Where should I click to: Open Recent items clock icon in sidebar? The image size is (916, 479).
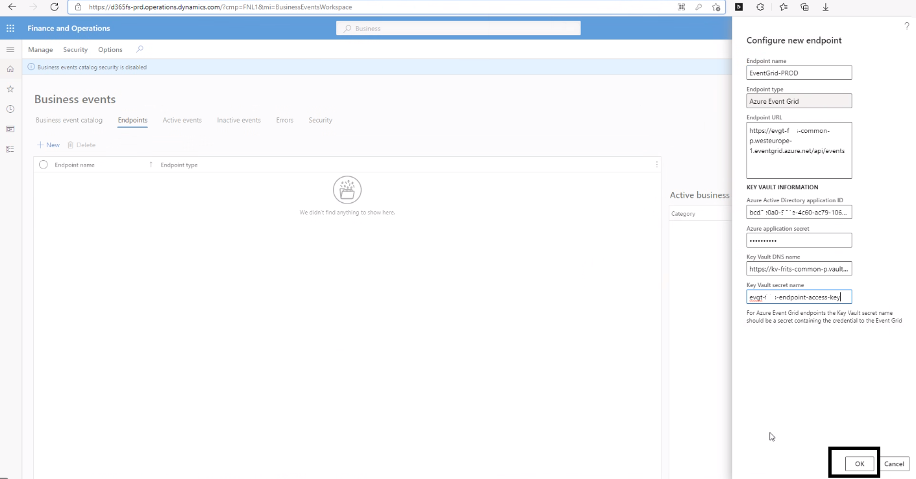(10, 109)
